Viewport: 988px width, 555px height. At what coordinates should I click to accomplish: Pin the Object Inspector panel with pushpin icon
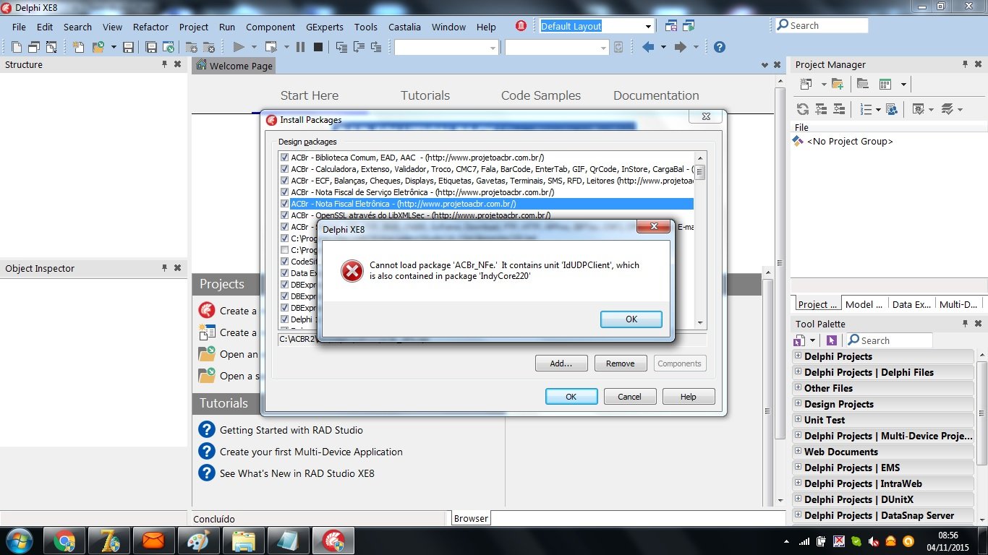[x=165, y=268]
